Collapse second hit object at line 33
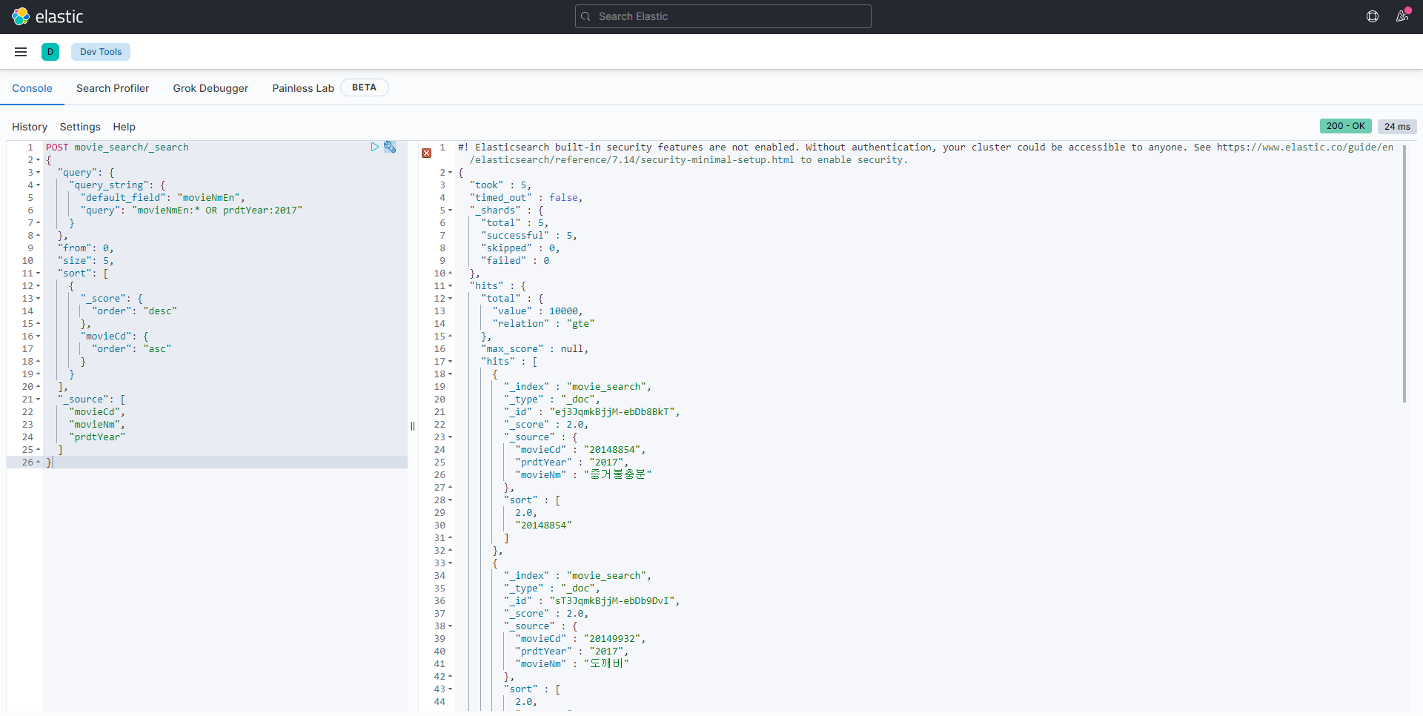1423x716 pixels. click(x=450, y=563)
